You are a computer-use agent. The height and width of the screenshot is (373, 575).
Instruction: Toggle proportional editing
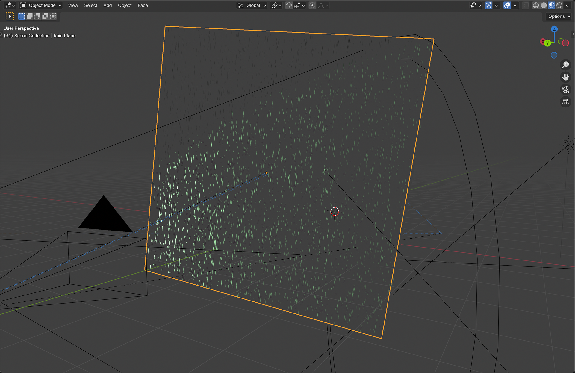[x=312, y=5]
